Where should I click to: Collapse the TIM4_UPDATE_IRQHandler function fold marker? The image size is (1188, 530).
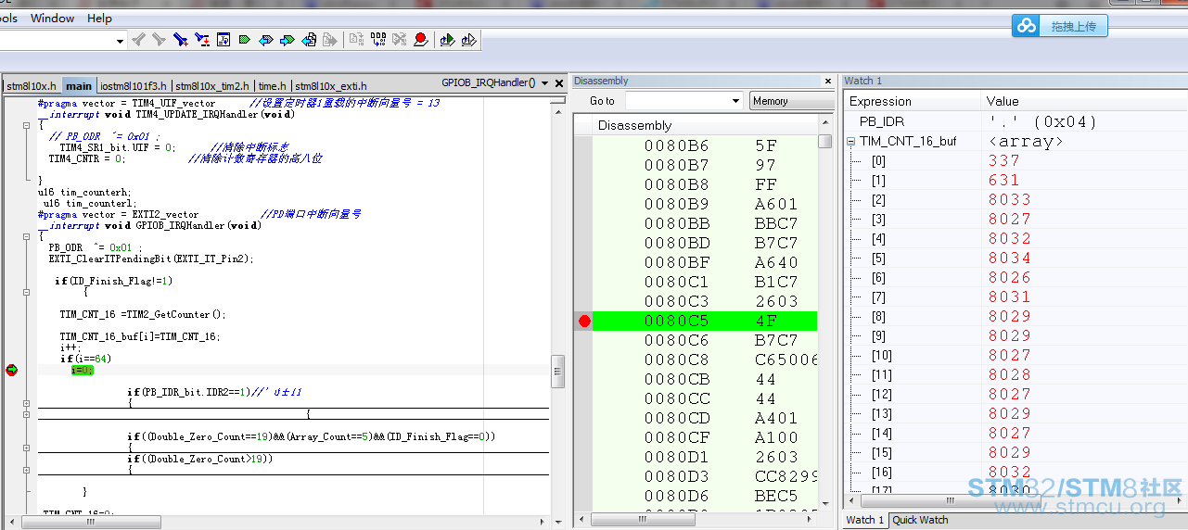pos(27,124)
